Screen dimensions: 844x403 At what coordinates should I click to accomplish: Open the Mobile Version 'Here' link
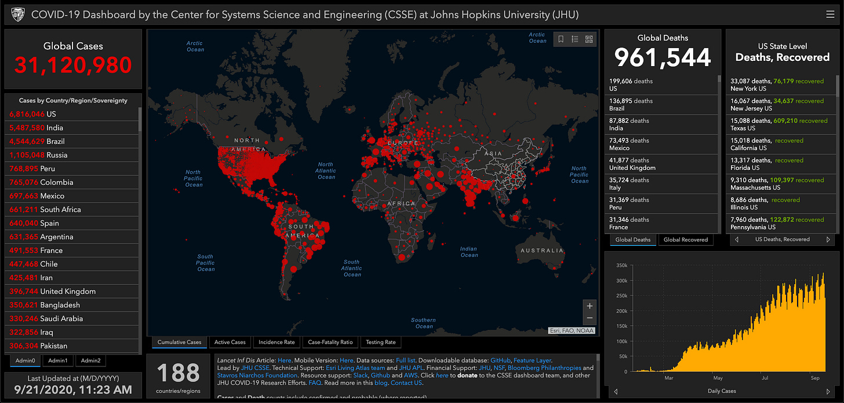coord(346,360)
